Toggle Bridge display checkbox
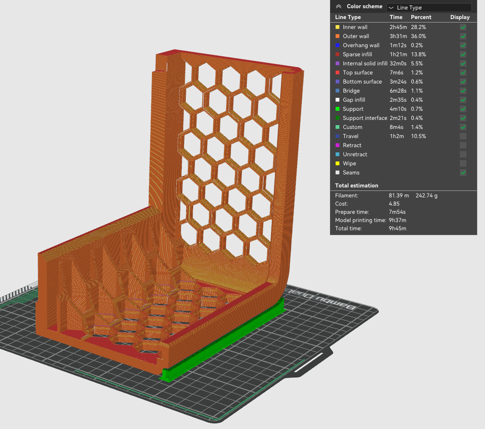Image resolution: width=485 pixels, height=429 pixels. pos(463,91)
